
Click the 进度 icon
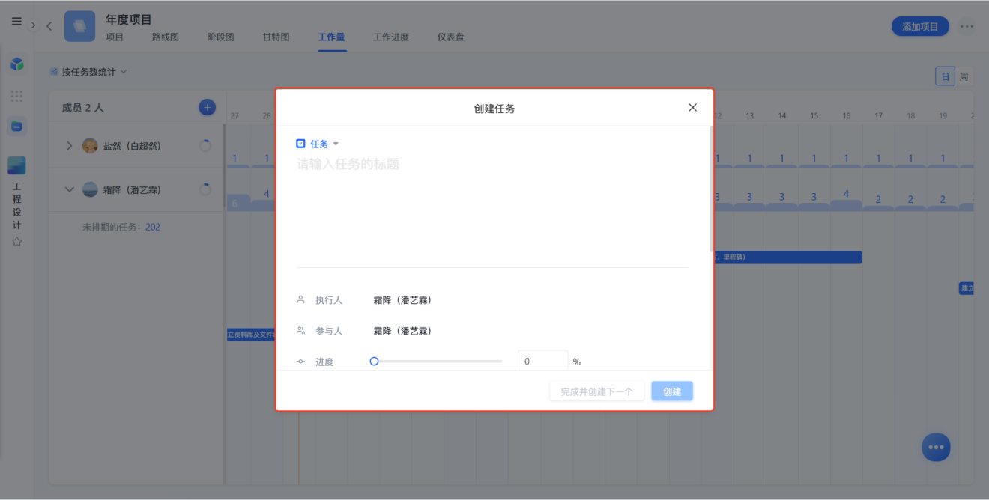[x=301, y=362]
